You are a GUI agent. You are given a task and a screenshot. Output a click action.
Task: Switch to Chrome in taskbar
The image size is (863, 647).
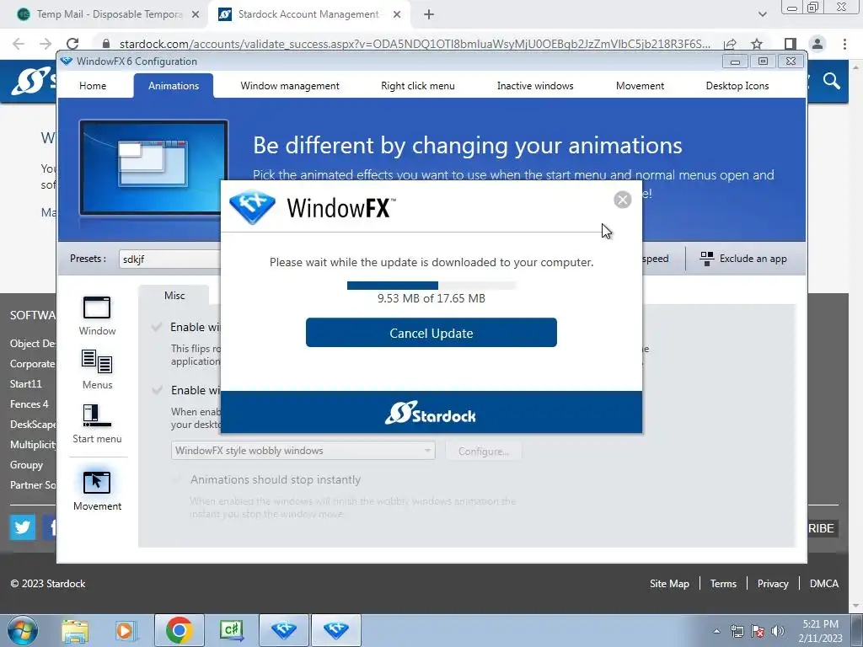pyautogui.click(x=179, y=630)
